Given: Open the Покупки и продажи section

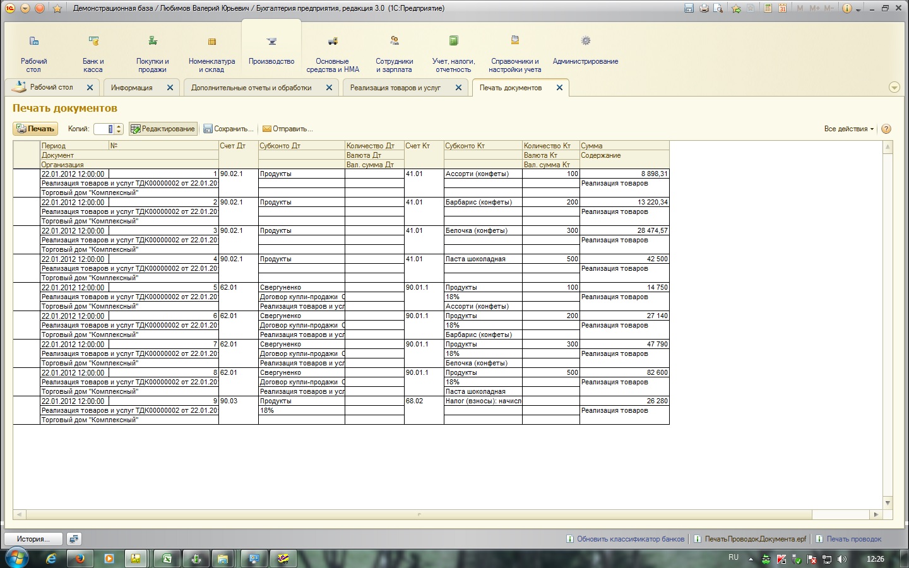Looking at the screenshot, I should coord(153,55).
